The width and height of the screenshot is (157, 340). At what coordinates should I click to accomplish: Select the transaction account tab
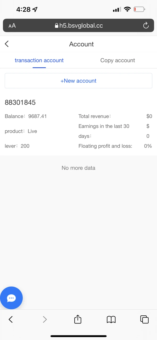(x=39, y=60)
